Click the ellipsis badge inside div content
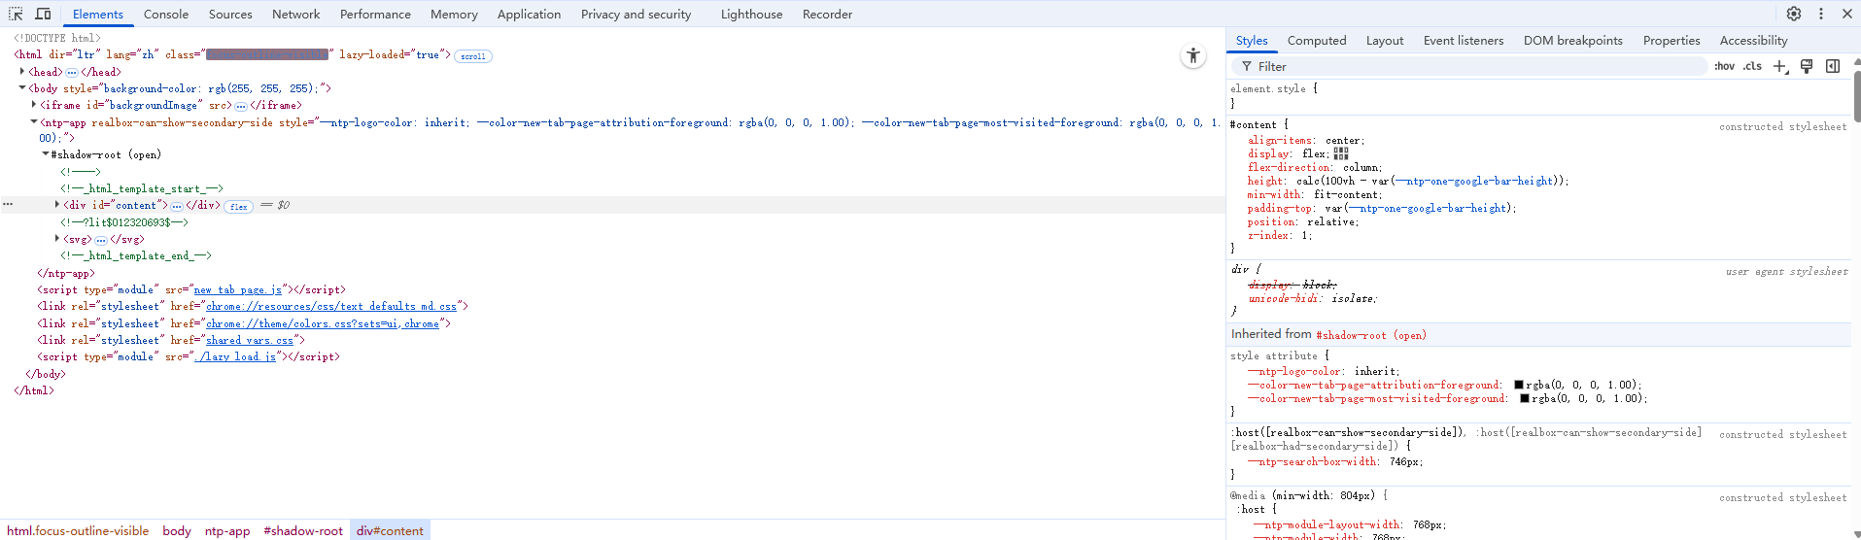Image resolution: width=1861 pixels, height=540 pixels. pyautogui.click(x=177, y=206)
